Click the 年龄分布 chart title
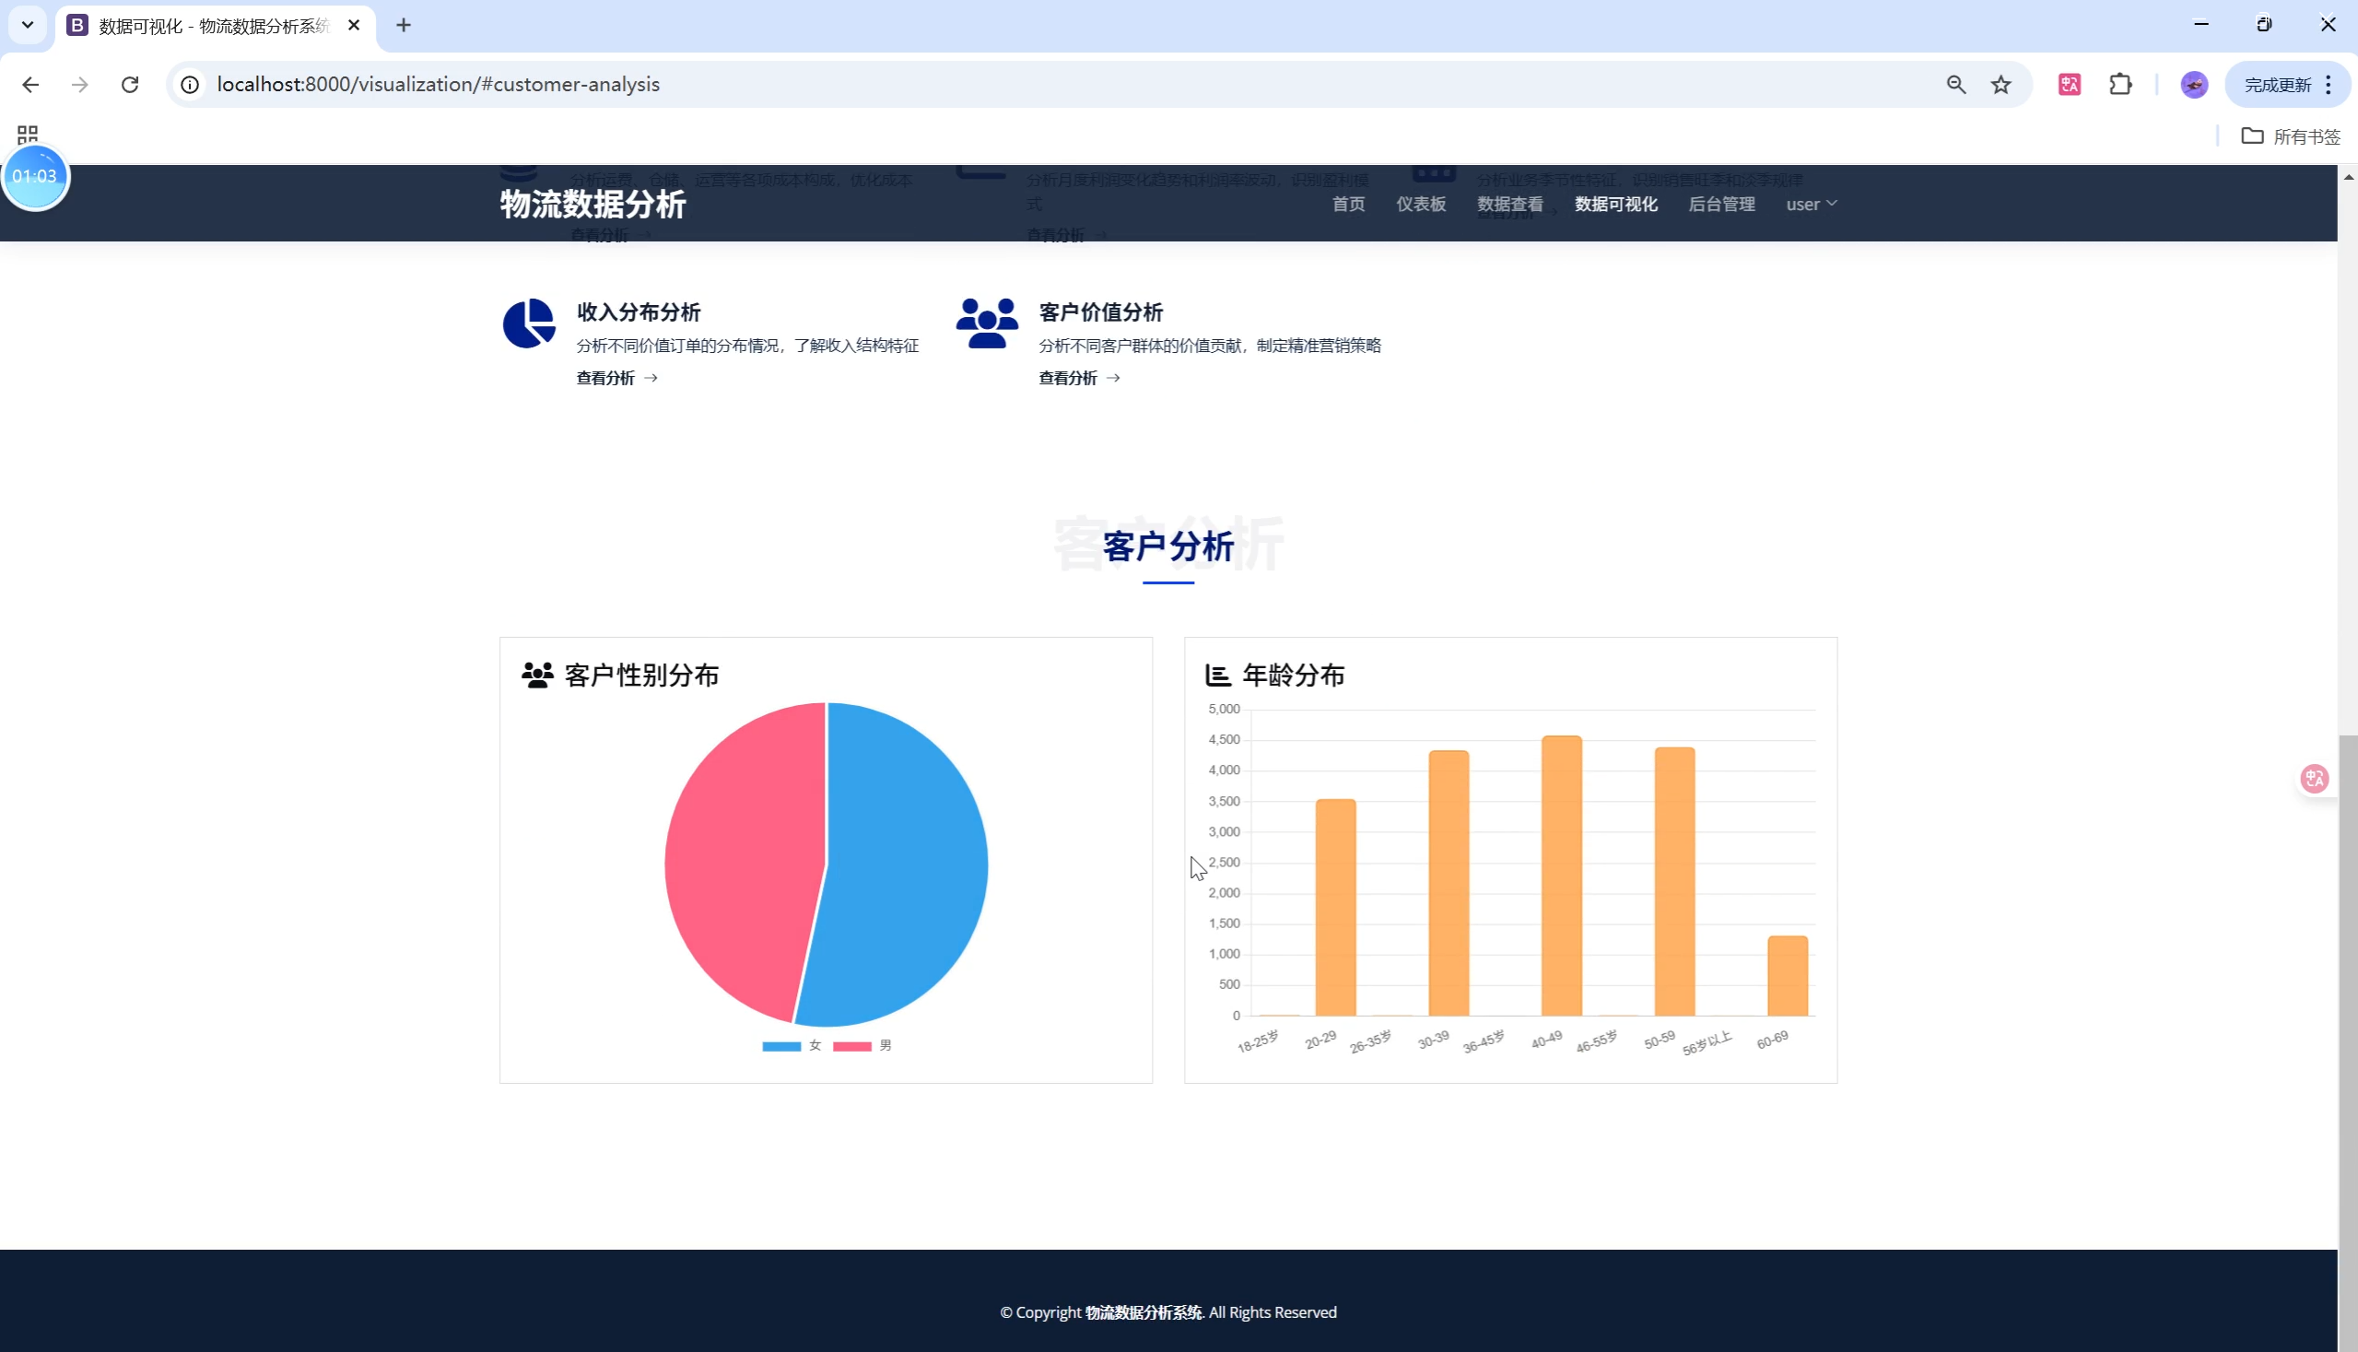2358x1352 pixels. pos(1294,675)
